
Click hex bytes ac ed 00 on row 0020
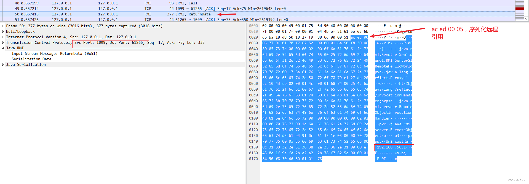pos(359,37)
